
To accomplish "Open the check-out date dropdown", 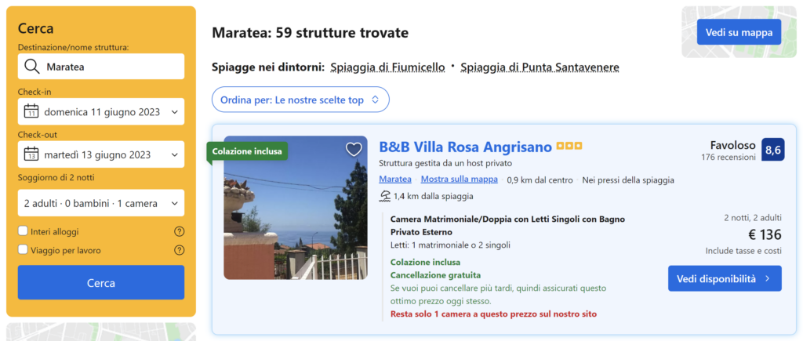I will click(101, 154).
